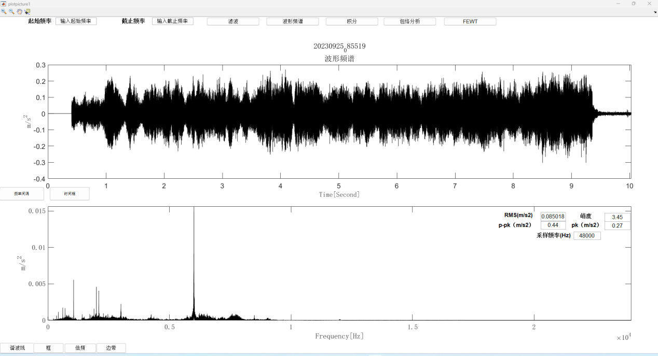Click the tallest spectrum peak in the lower plot
The height and width of the screenshot is (356, 658).
[x=194, y=259]
